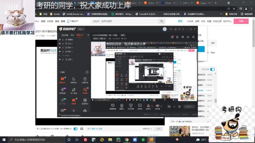Add 手机投屏 phone casting source
This screenshot has width=255, height=143.
pyautogui.click(x=131, y=107)
